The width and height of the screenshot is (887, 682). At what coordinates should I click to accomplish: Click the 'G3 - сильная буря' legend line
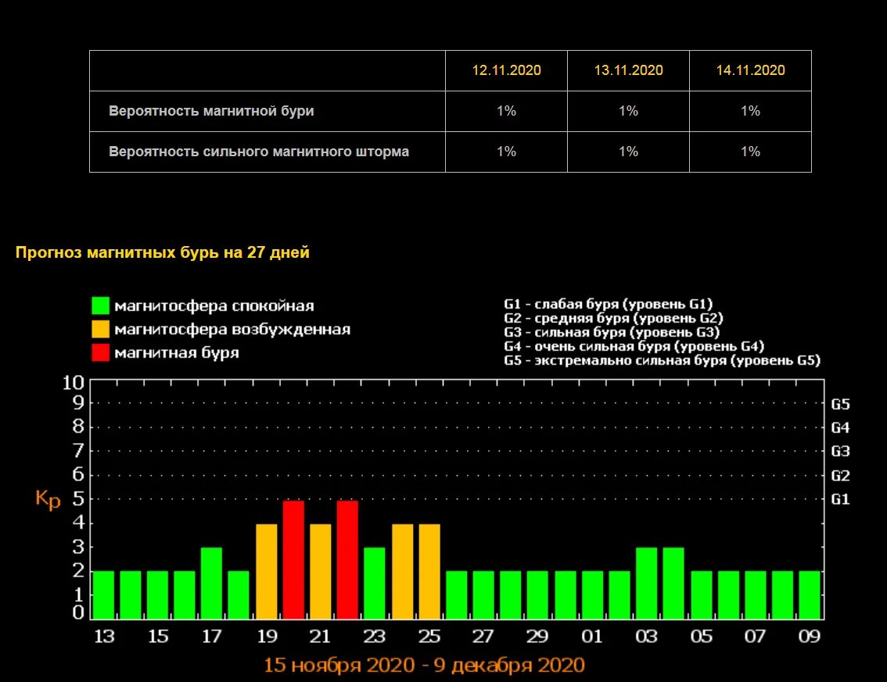tap(612, 332)
